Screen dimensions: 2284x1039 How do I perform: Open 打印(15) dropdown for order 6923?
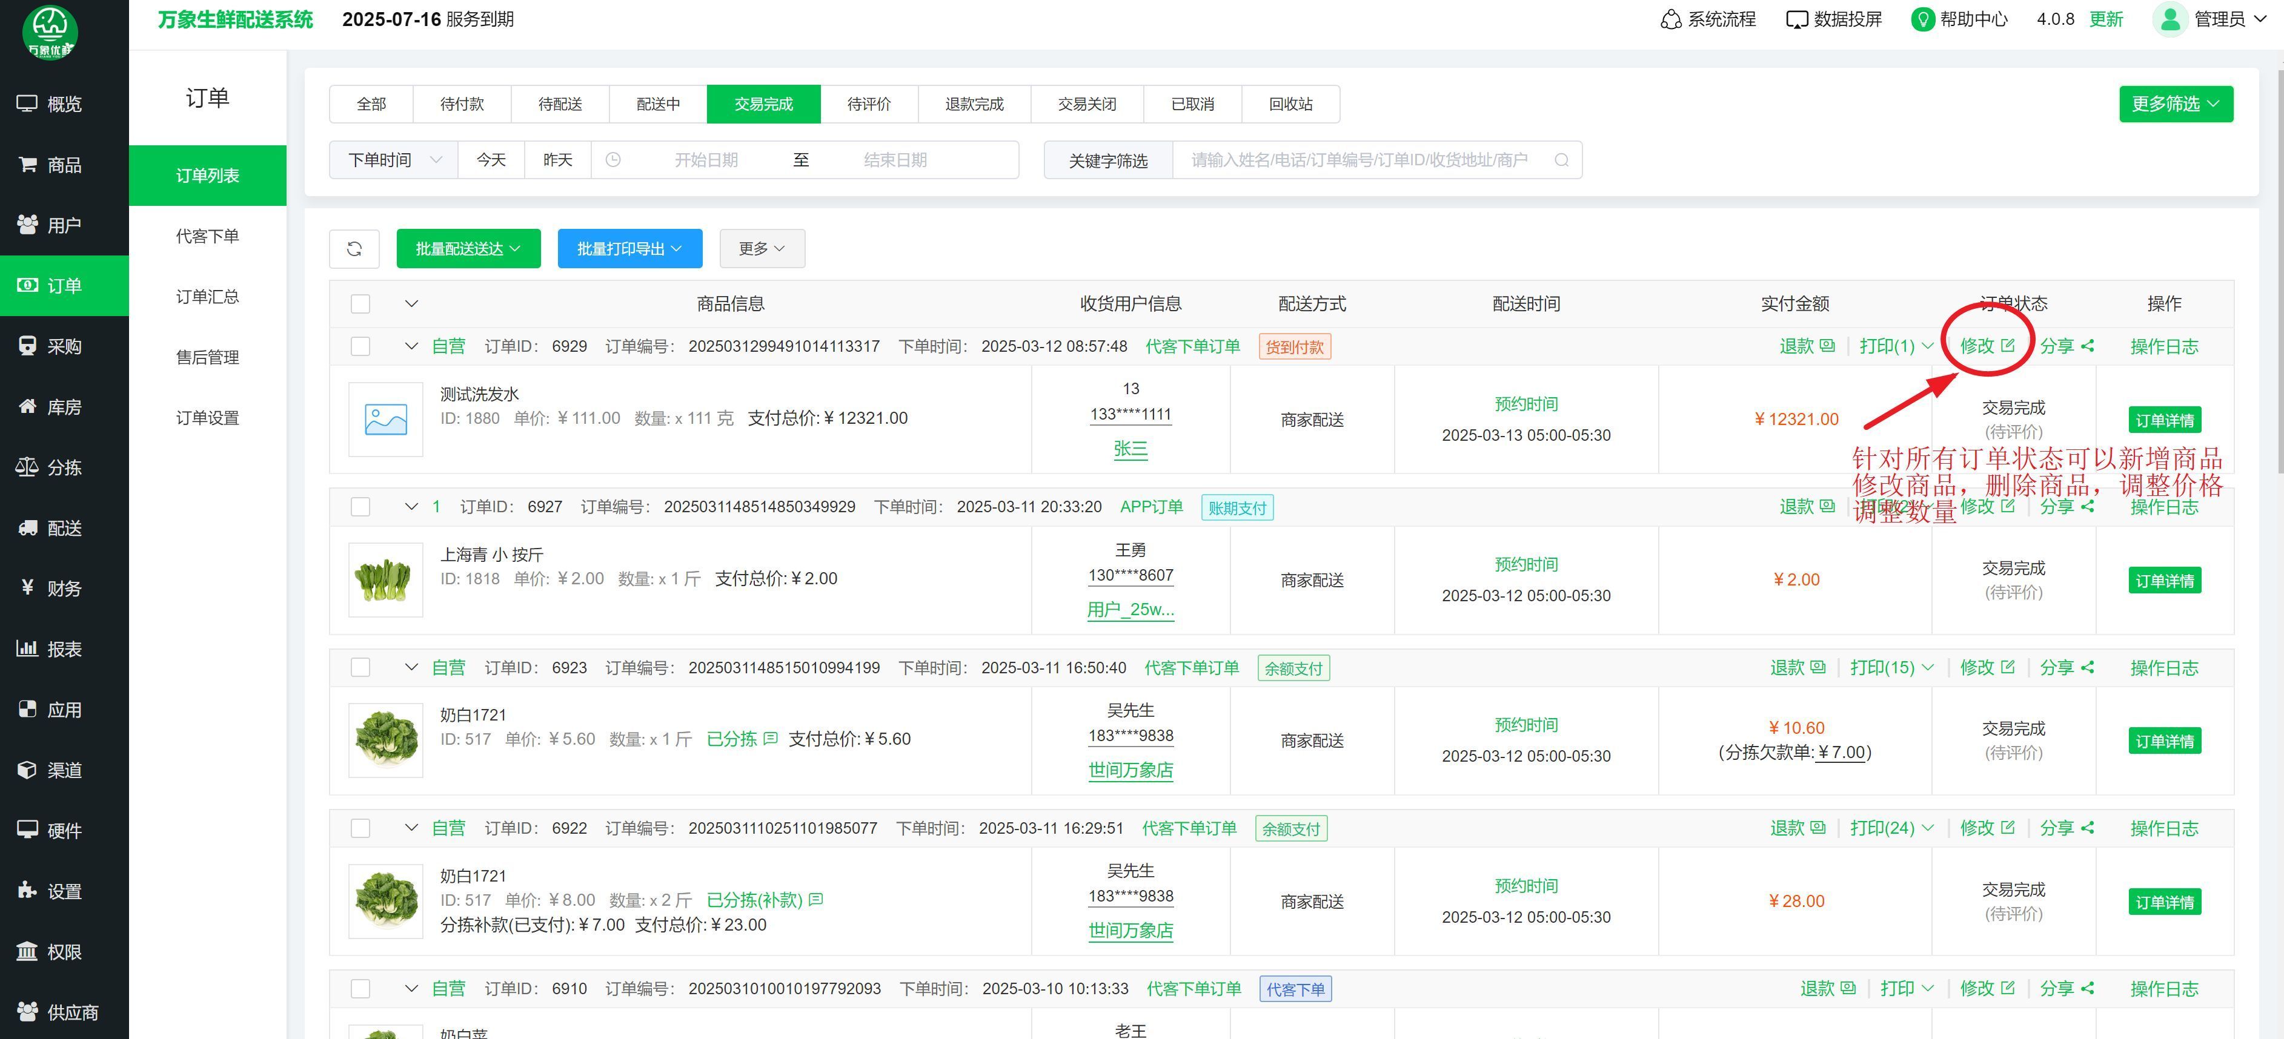tap(1890, 668)
